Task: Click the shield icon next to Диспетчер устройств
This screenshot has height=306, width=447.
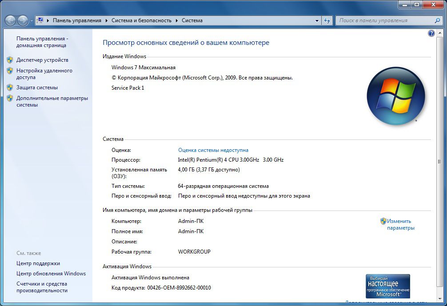Action: coord(10,60)
